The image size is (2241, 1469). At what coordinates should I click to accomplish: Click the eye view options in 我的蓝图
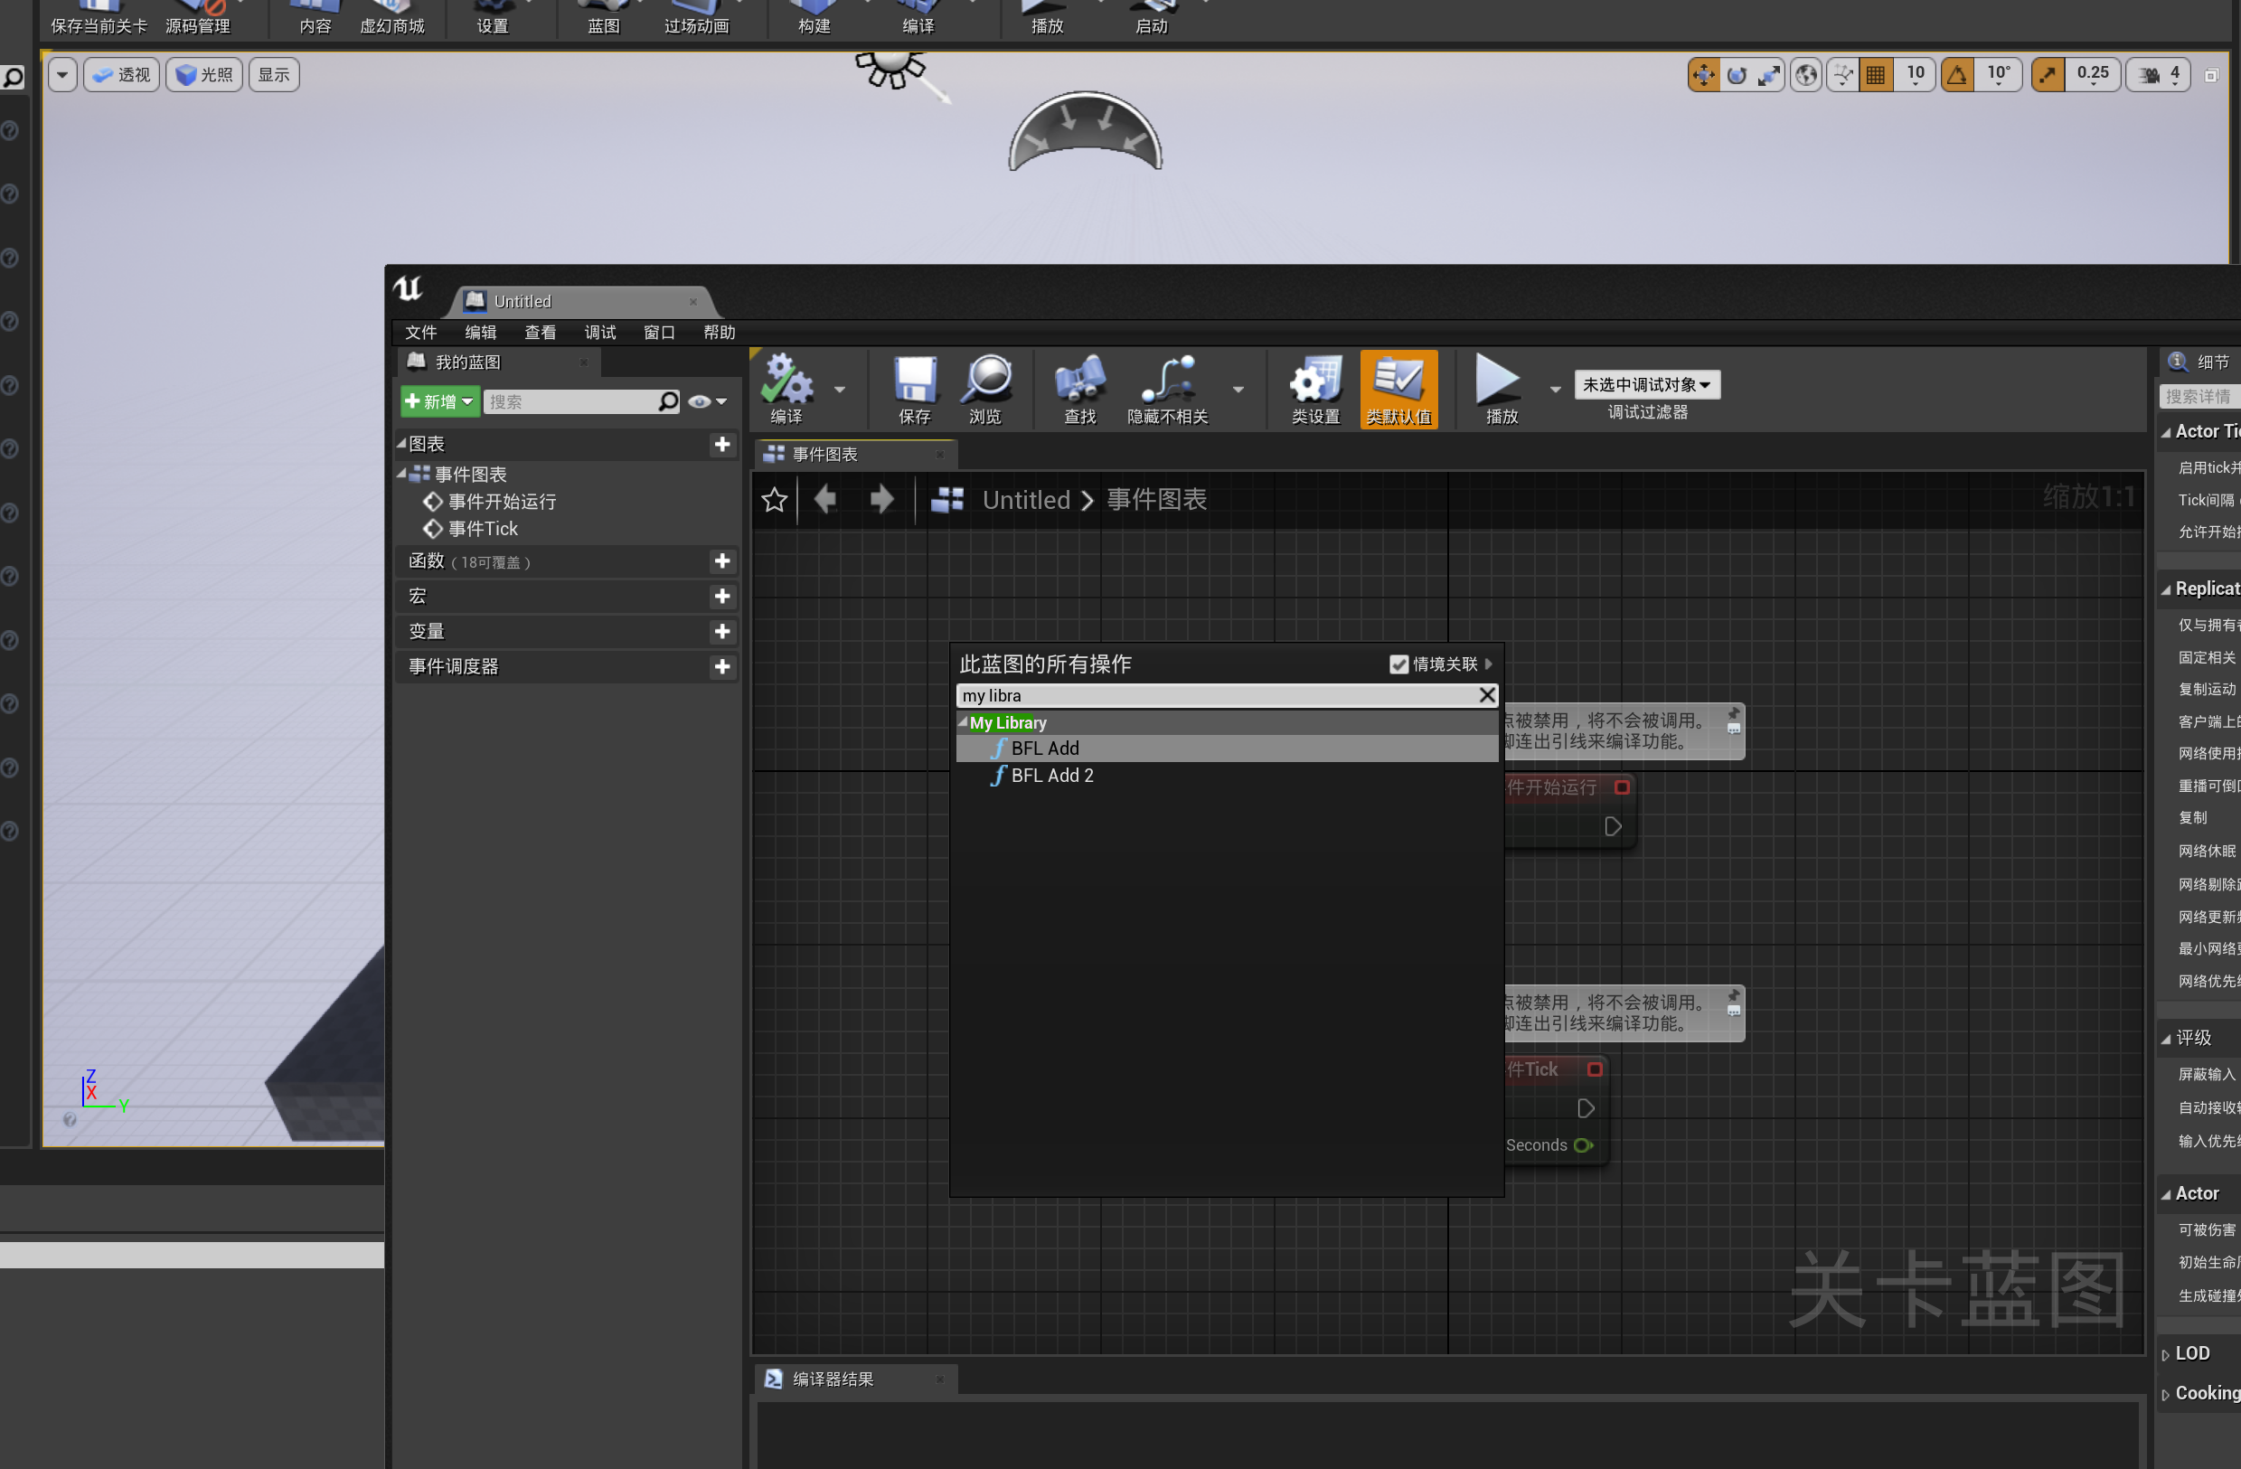(x=700, y=402)
